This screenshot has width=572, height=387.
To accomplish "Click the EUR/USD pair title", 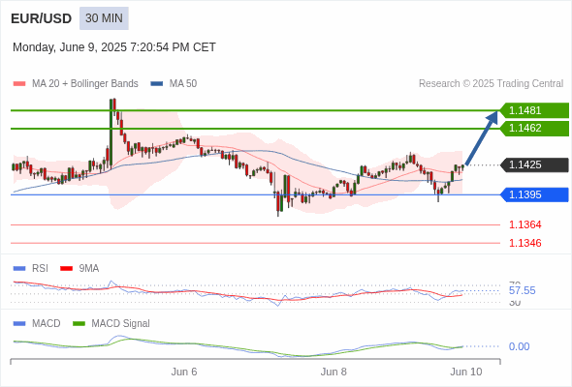I will pyautogui.click(x=42, y=18).
